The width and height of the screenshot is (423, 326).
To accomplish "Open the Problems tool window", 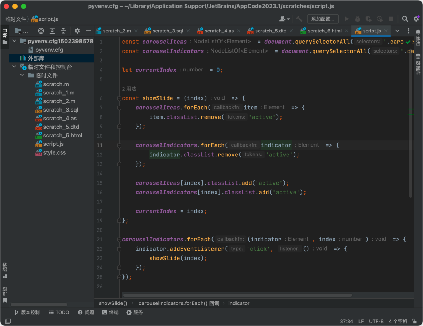I will (x=86, y=313).
